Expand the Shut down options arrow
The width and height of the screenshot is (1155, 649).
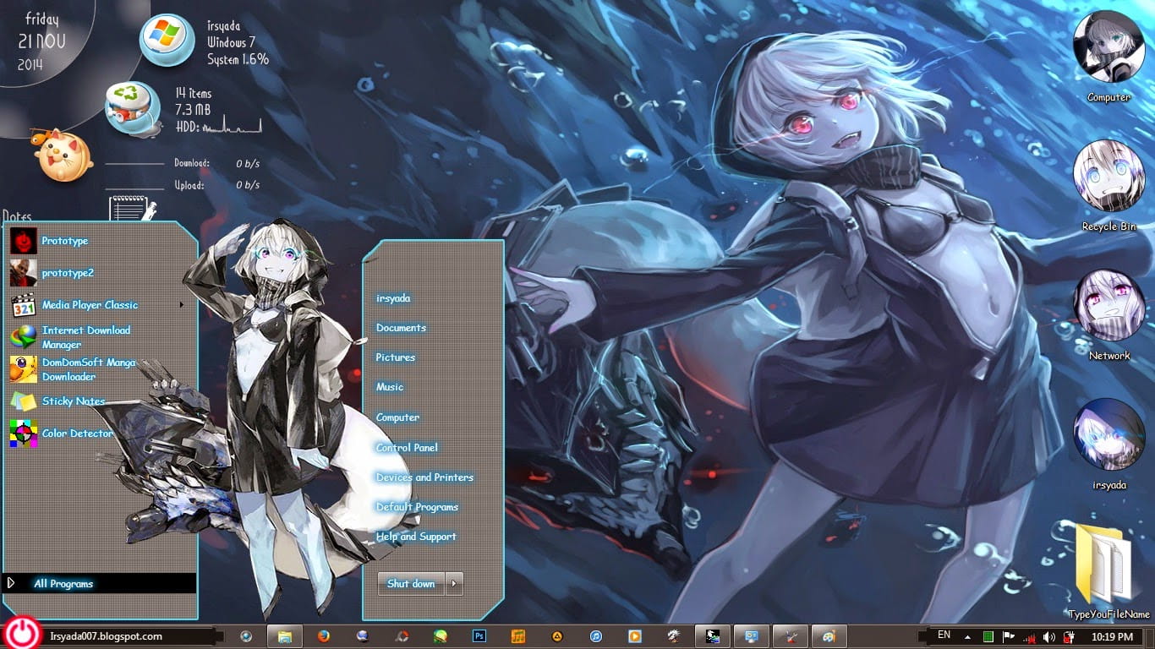[453, 583]
